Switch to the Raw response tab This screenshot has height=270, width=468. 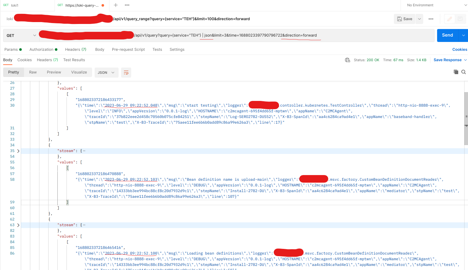[x=33, y=72]
